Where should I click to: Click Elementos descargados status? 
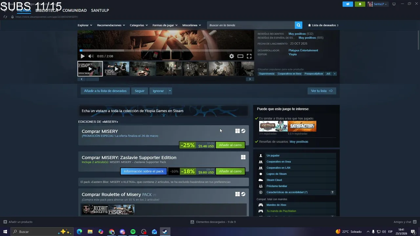pyautogui.click(x=213, y=222)
